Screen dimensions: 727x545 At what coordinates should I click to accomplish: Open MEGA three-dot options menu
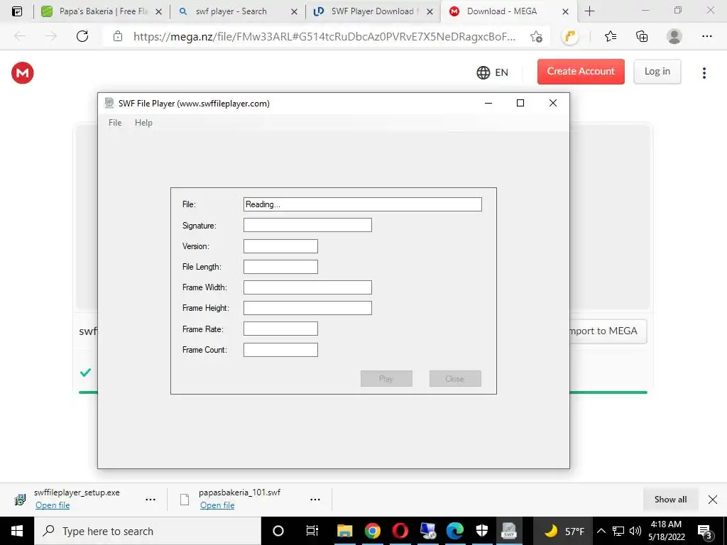(704, 73)
